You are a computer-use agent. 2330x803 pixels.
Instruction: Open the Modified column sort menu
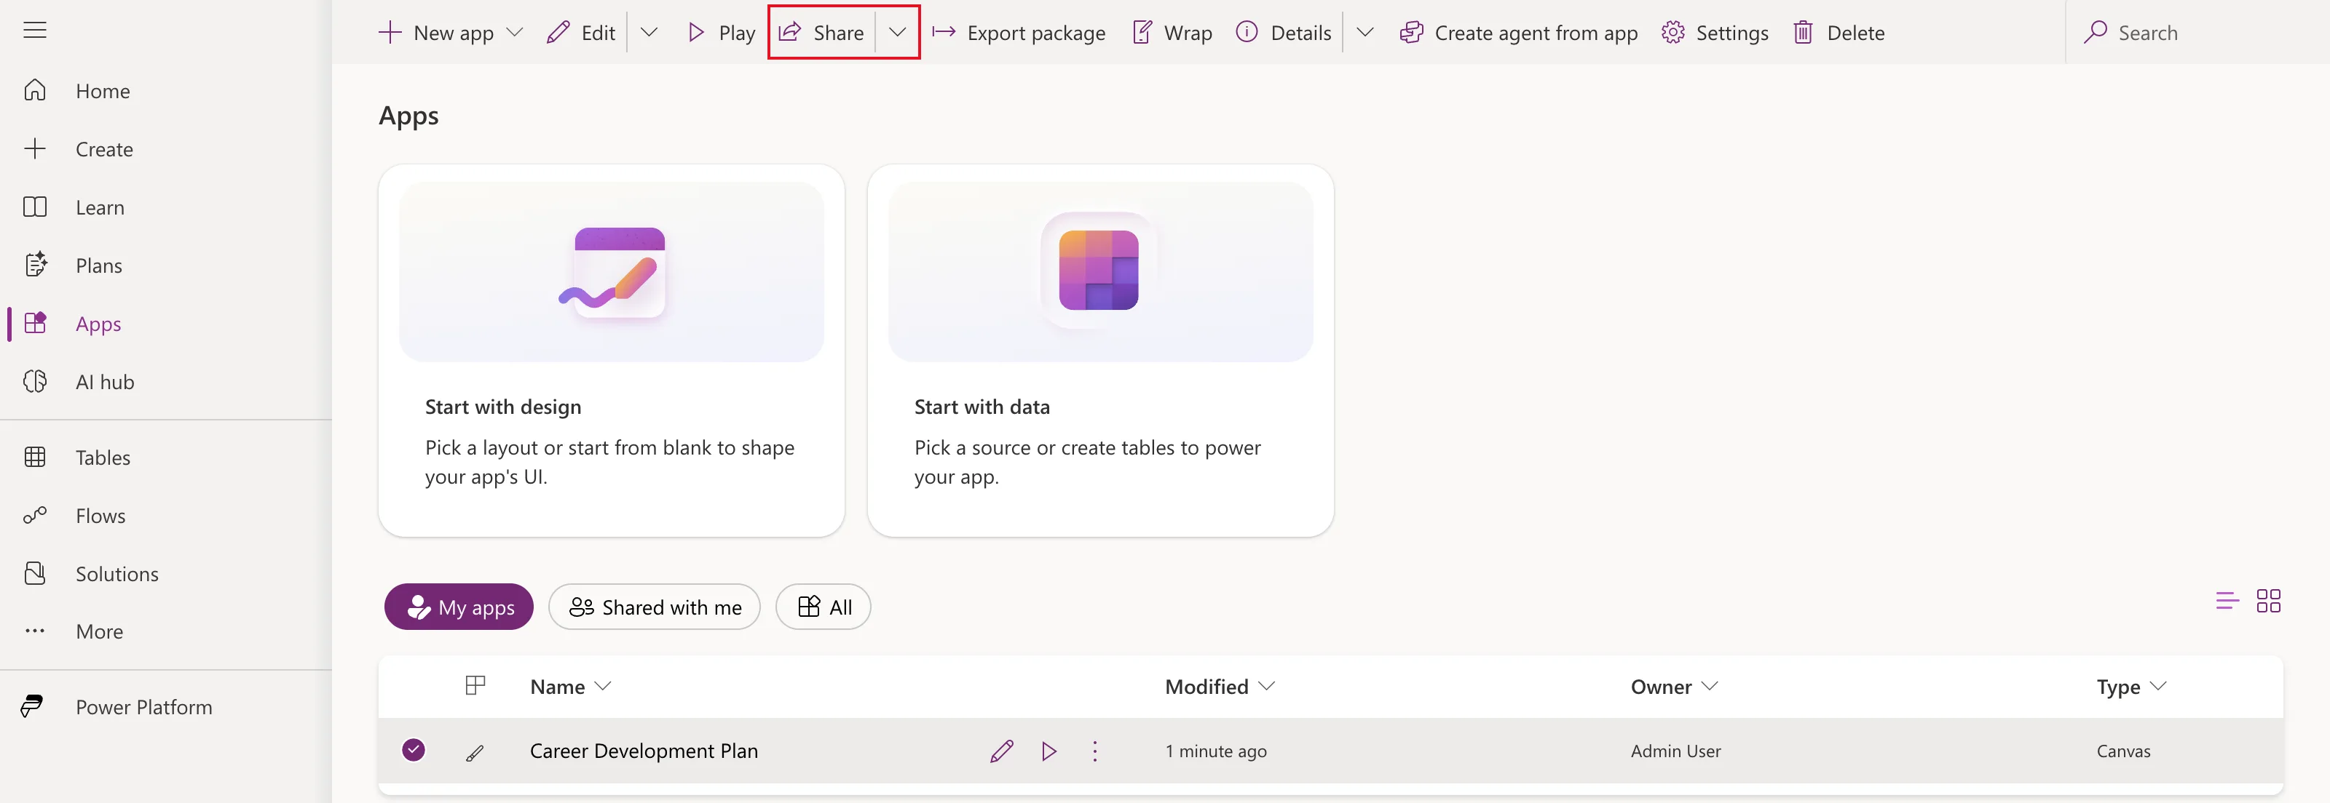pyautogui.click(x=1220, y=687)
